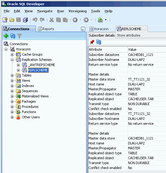This screenshot has height=173, width=166.
Task: Open the SQL Worksheet dropdown arrow
Action: (106, 20)
